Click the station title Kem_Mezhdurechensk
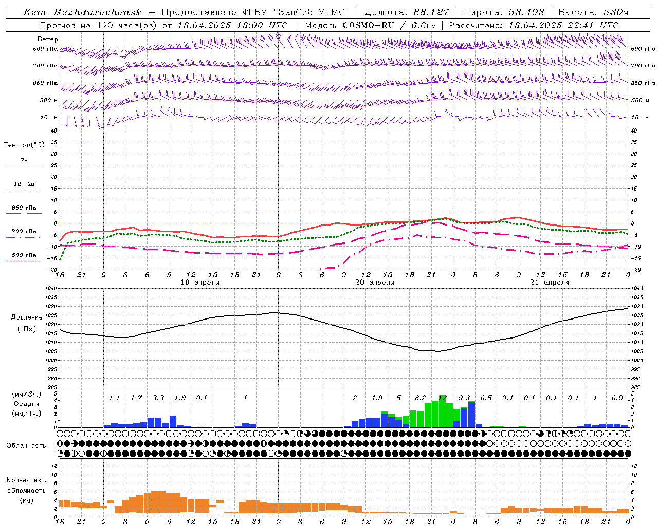 [82, 12]
